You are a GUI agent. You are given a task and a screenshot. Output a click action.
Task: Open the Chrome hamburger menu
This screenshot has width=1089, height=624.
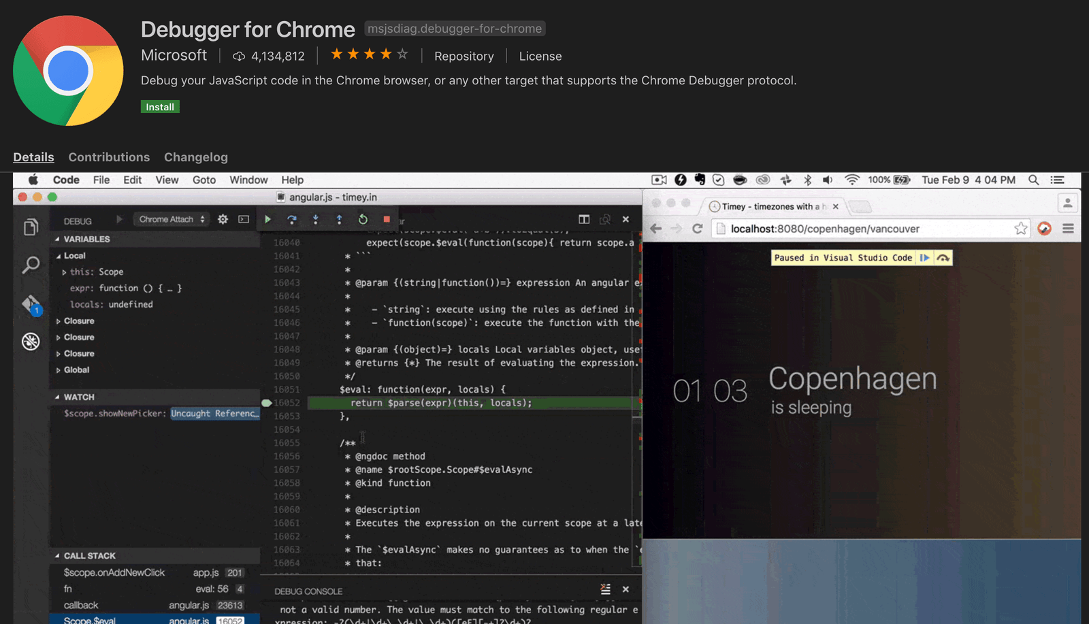tap(1068, 229)
